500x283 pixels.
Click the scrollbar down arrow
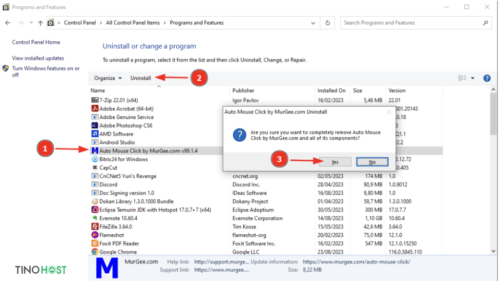493,251
